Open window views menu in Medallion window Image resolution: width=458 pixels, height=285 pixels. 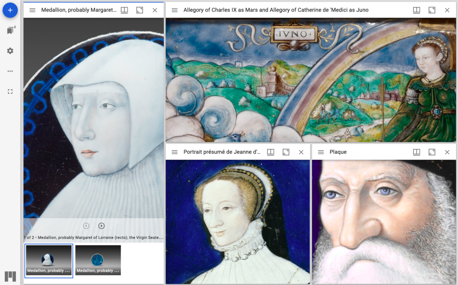[124, 10]
